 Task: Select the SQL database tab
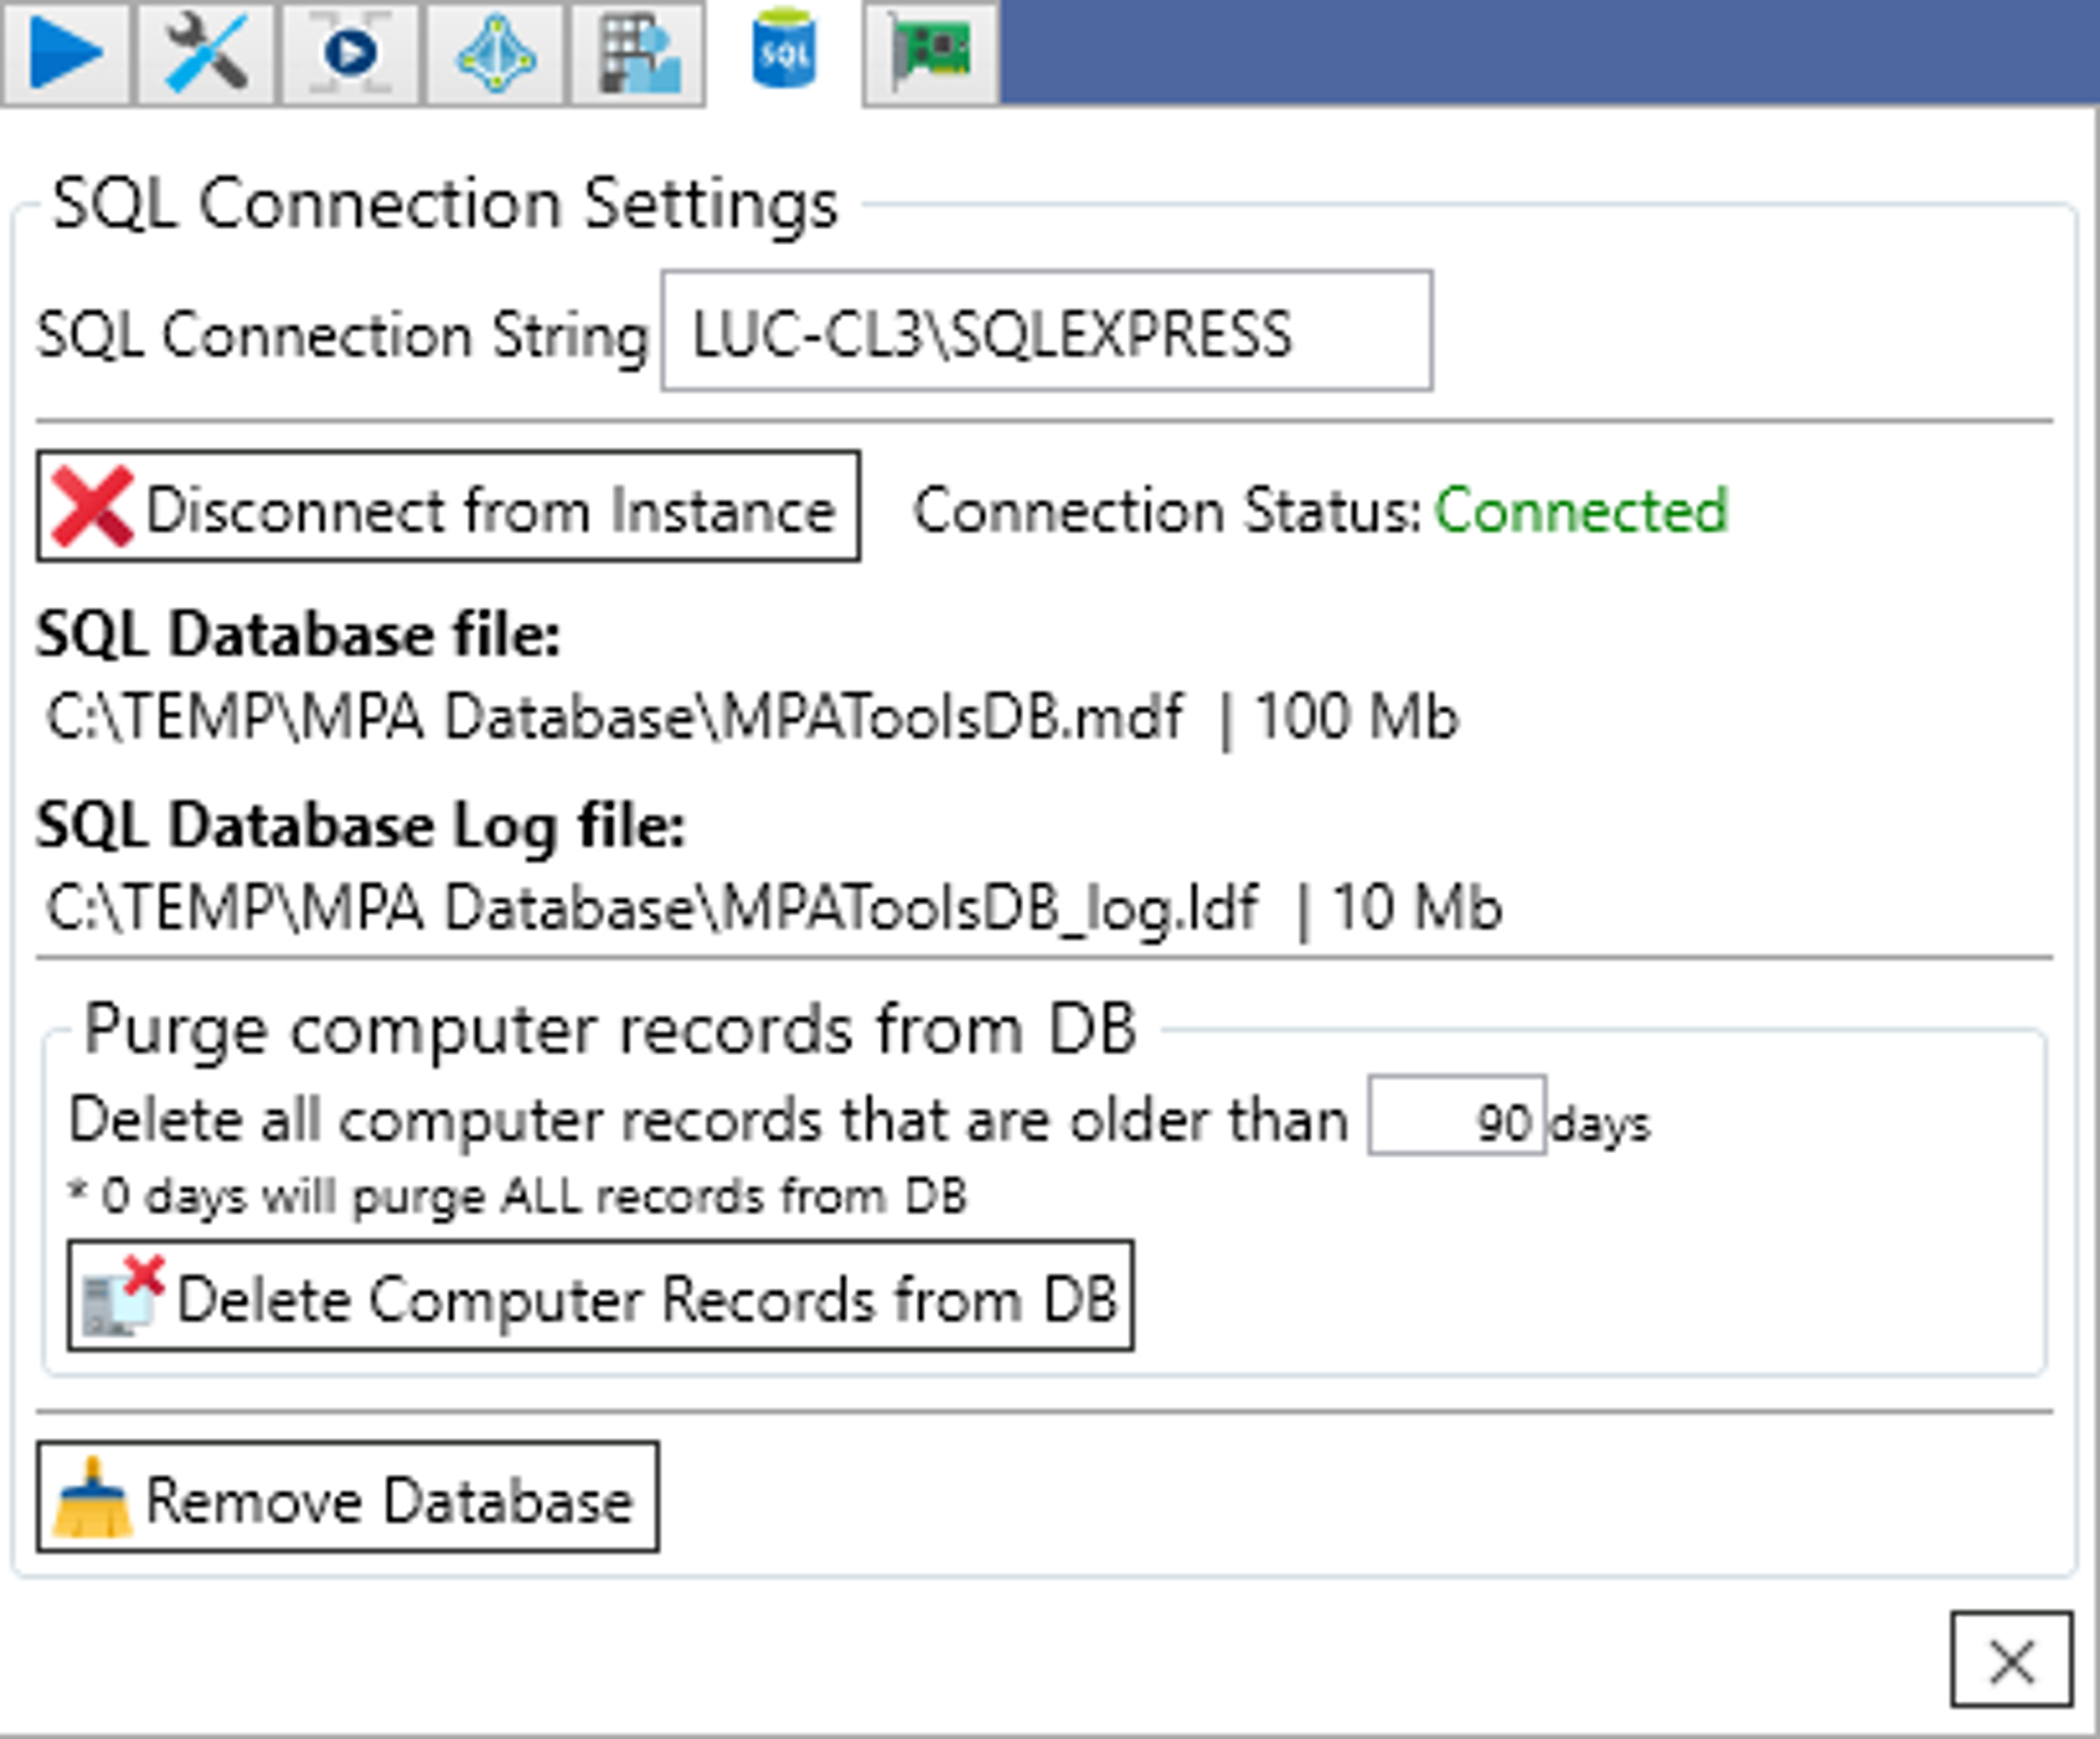coord(783,51)
